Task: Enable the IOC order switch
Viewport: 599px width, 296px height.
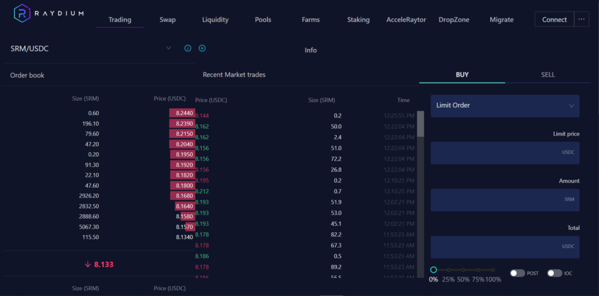Action: point(555,273)
